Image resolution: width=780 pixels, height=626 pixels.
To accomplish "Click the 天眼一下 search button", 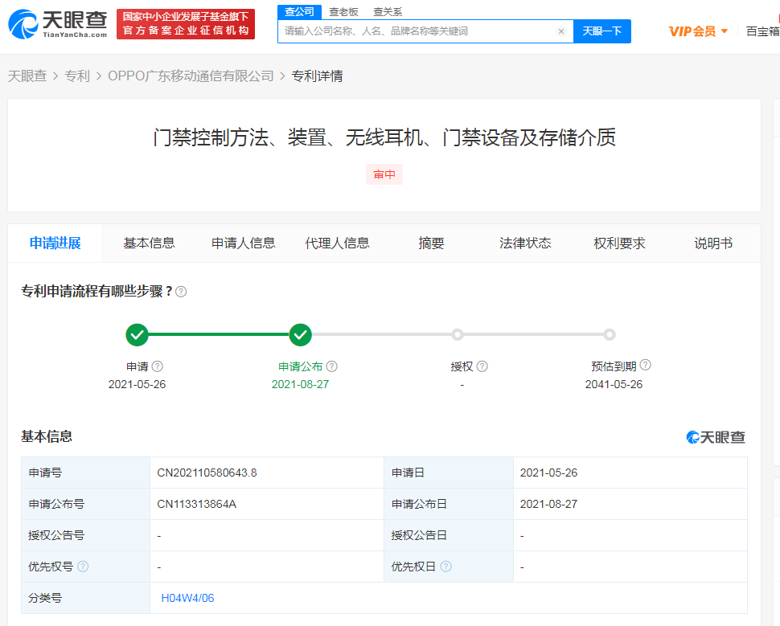I will (x=602, y=31).
